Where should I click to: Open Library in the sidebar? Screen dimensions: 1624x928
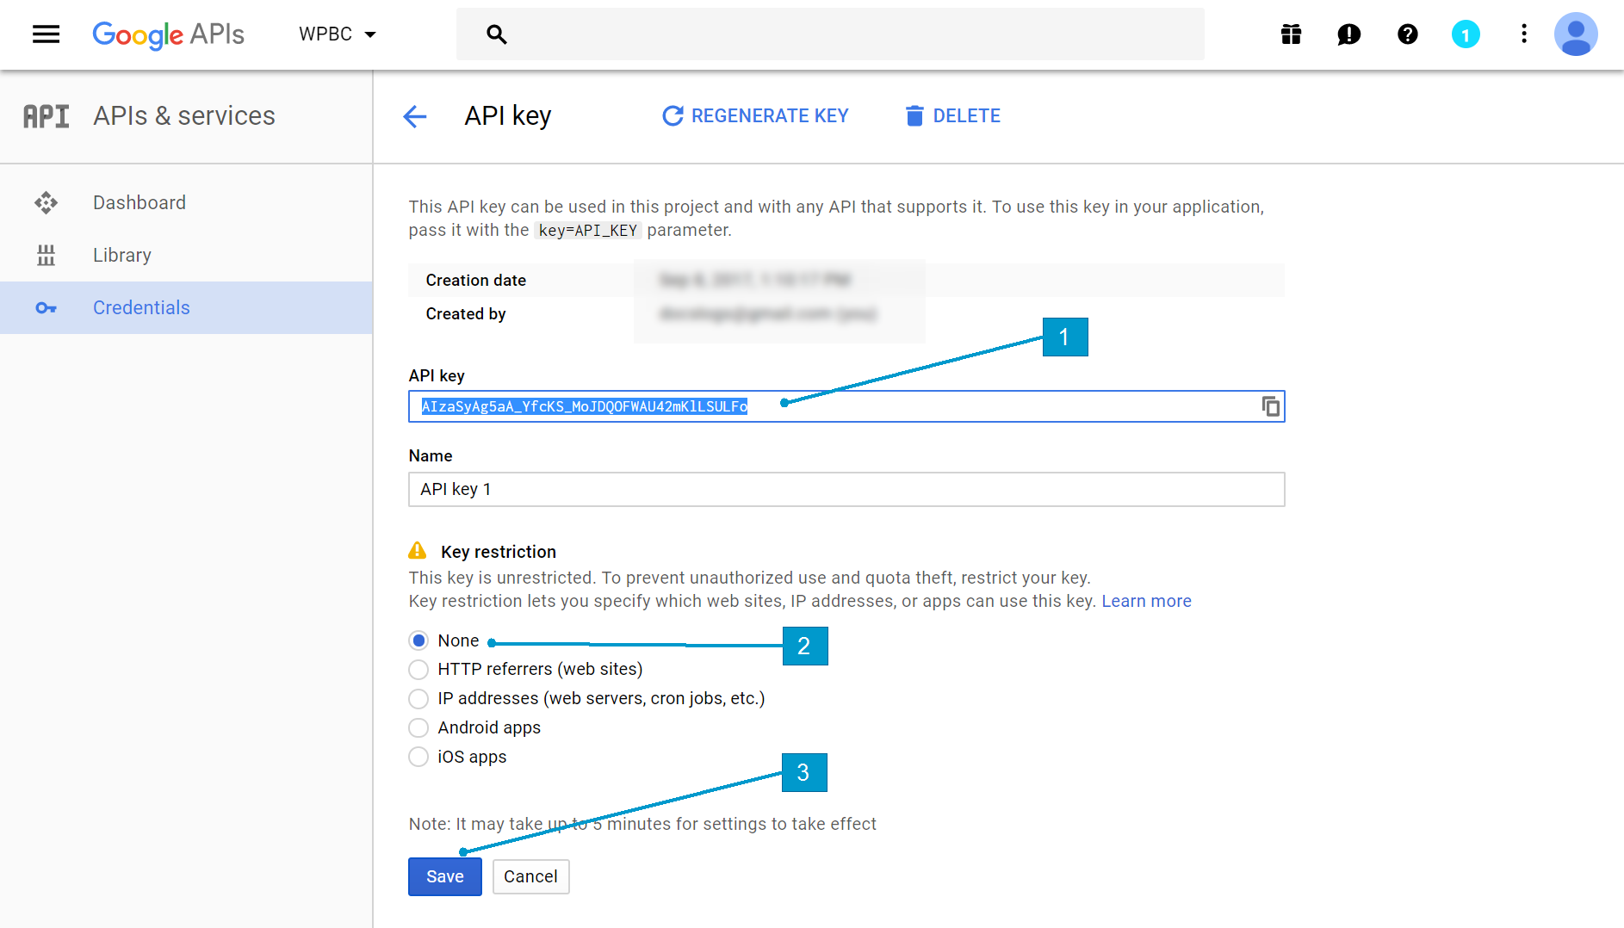tap(122, 256)
